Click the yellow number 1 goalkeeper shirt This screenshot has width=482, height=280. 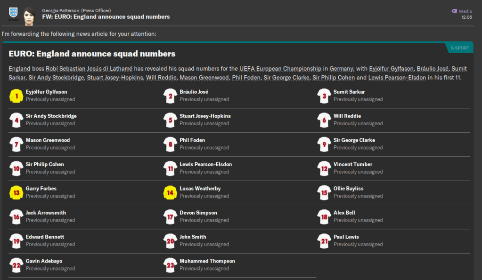point(16,96)
